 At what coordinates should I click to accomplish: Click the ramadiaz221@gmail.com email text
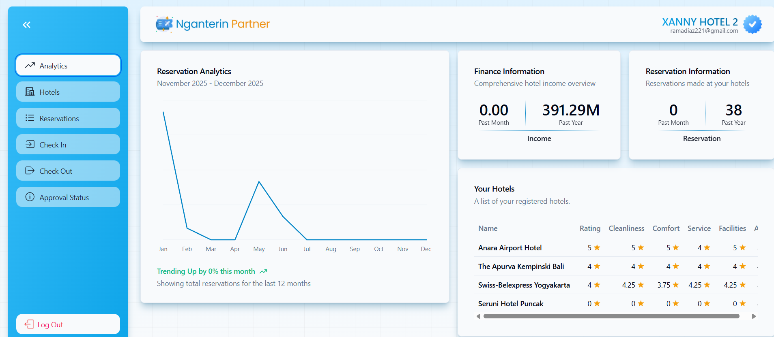[x=704, y=31]
